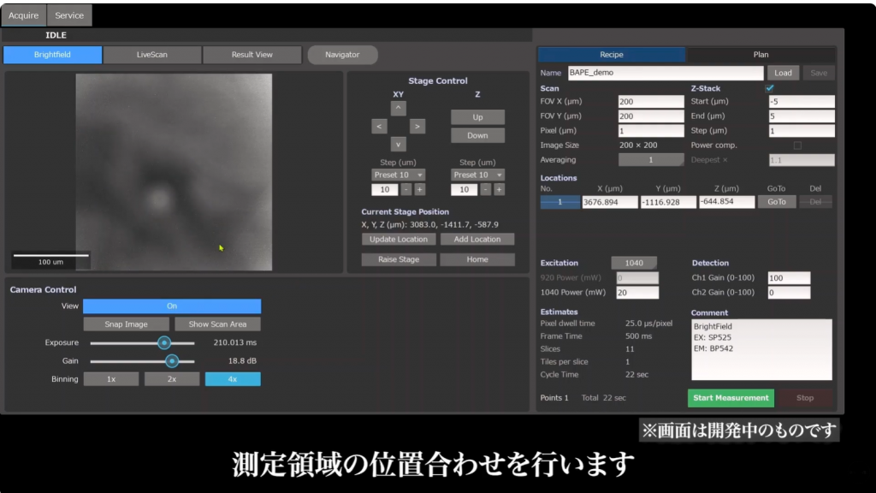Click the recipe Name field
The width and height of the screenshot is (876, 493).
[x=666, y=73]
